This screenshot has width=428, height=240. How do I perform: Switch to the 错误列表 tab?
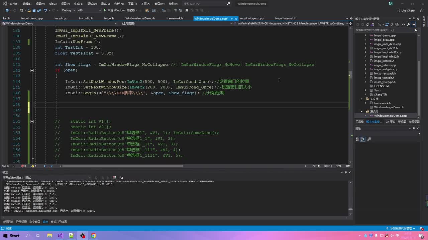(8, 222)
